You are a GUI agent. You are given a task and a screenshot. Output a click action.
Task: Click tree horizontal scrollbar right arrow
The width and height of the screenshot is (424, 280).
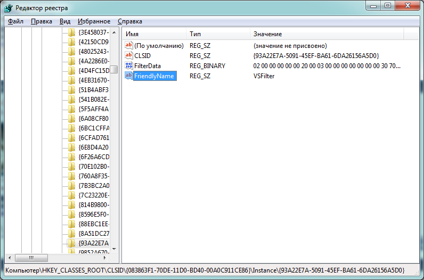(x=105, y=258)
